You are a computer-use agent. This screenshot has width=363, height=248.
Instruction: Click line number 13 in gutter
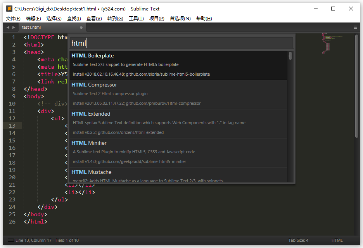[12, 126]
